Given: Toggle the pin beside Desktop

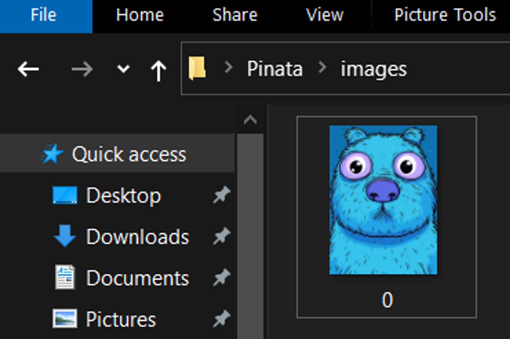Looking at the screenshot, I should (221, 195).
